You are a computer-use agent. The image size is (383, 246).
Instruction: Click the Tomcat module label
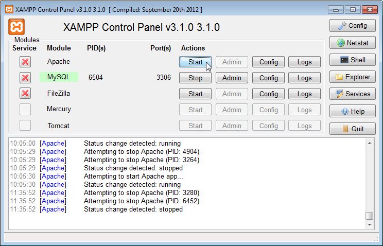tap(58, 126)
